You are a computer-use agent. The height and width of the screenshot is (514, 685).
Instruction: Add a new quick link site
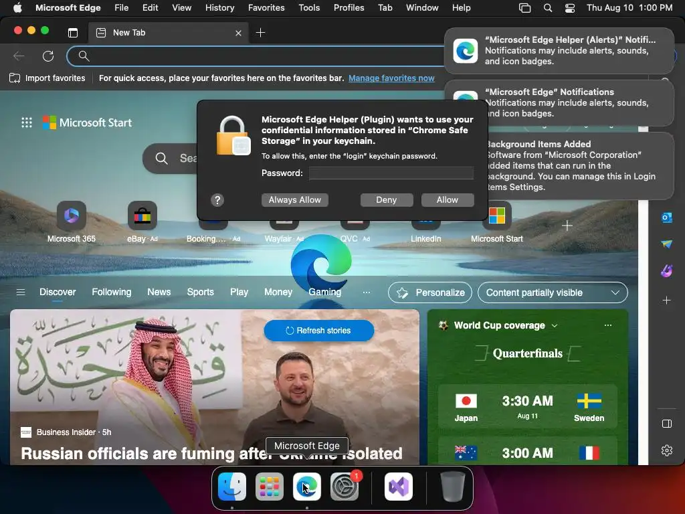567,226
